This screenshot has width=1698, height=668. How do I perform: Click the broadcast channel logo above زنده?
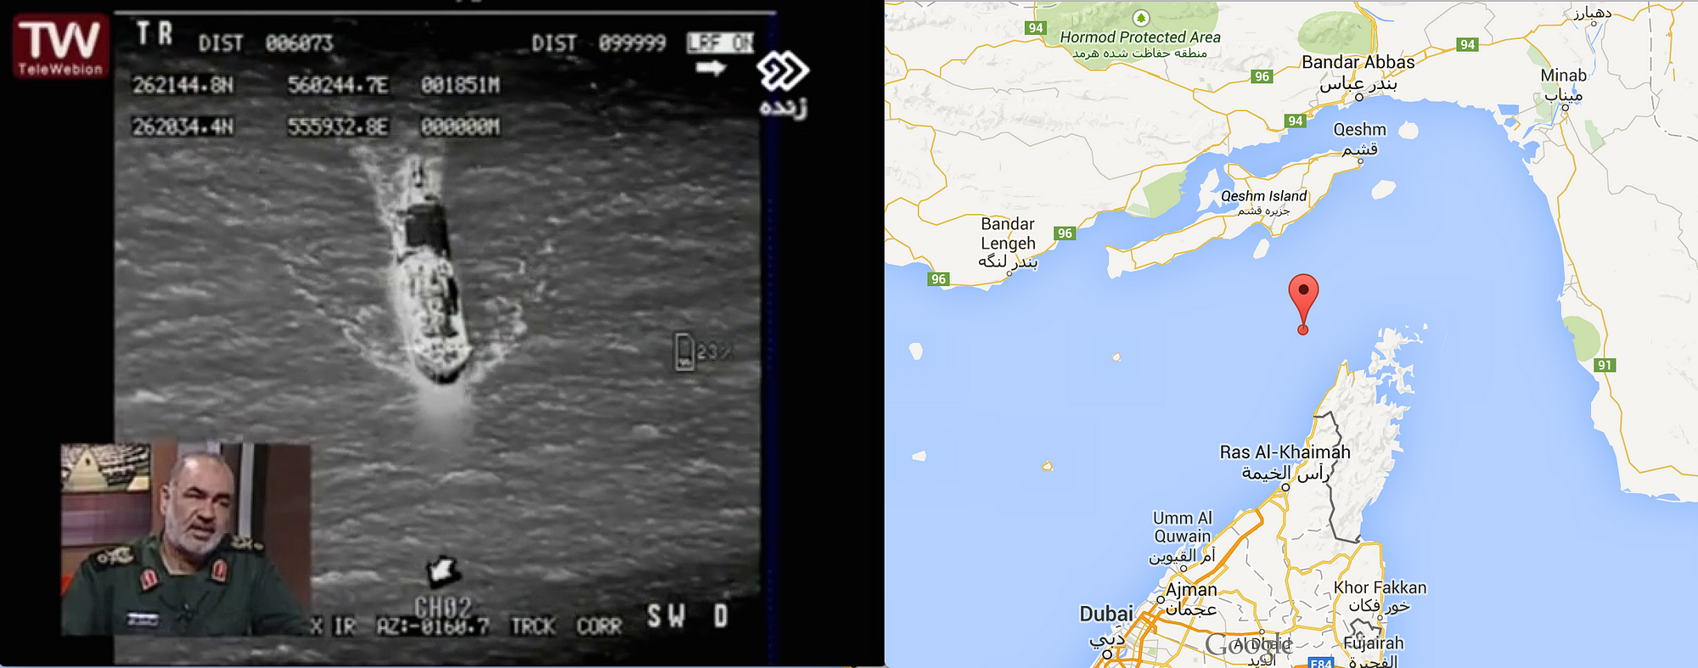[783, 71]
